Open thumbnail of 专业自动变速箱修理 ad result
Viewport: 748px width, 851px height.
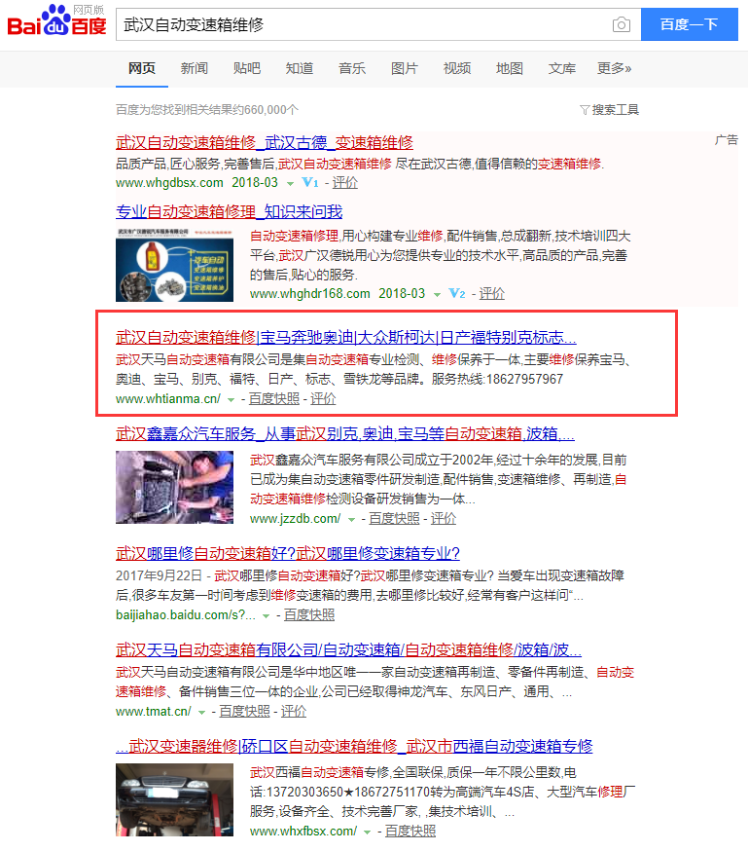[173, 263]
